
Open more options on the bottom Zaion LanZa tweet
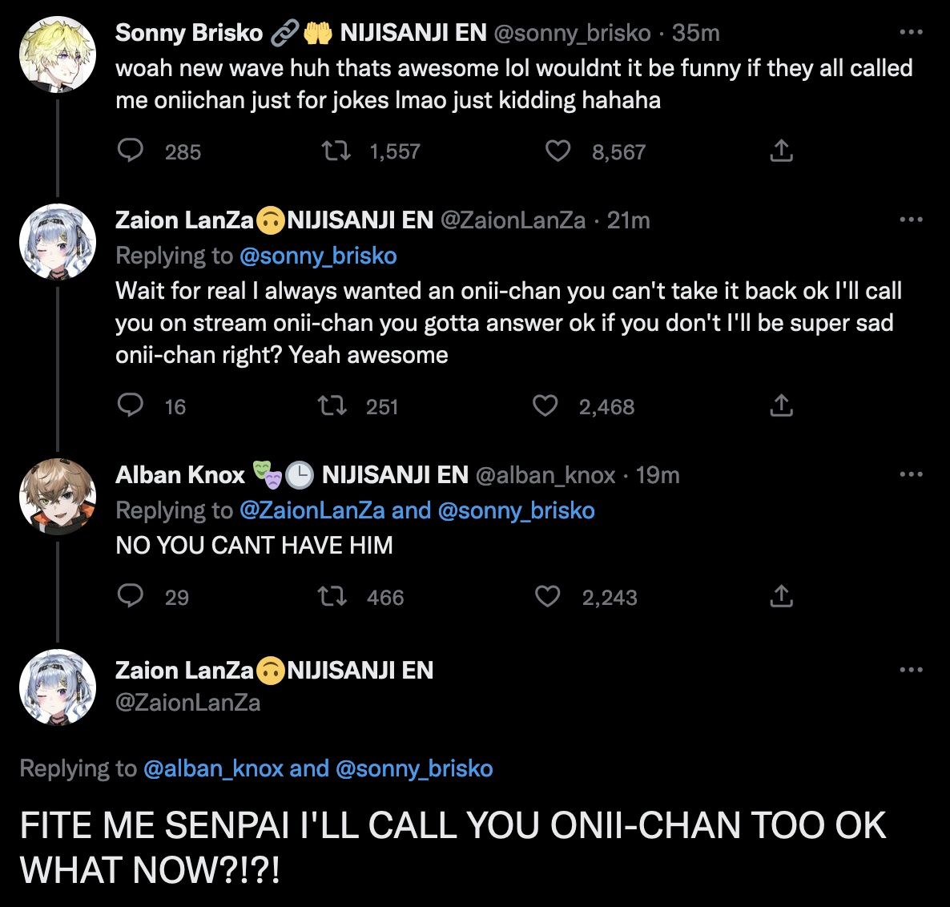(911, 671)
